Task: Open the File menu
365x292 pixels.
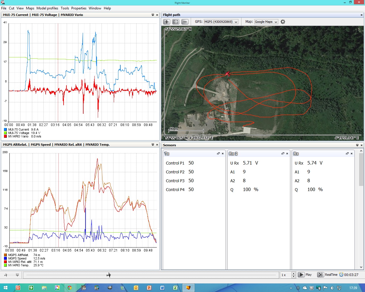Action: pos(4,8)
